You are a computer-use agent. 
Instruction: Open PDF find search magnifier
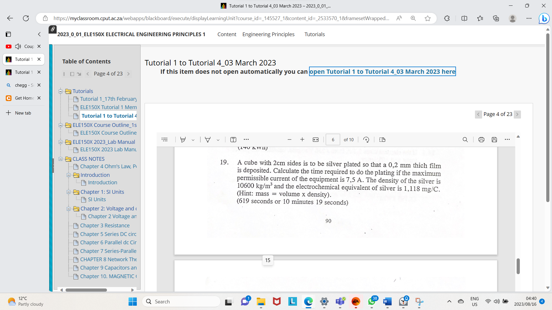pos(465,140)
